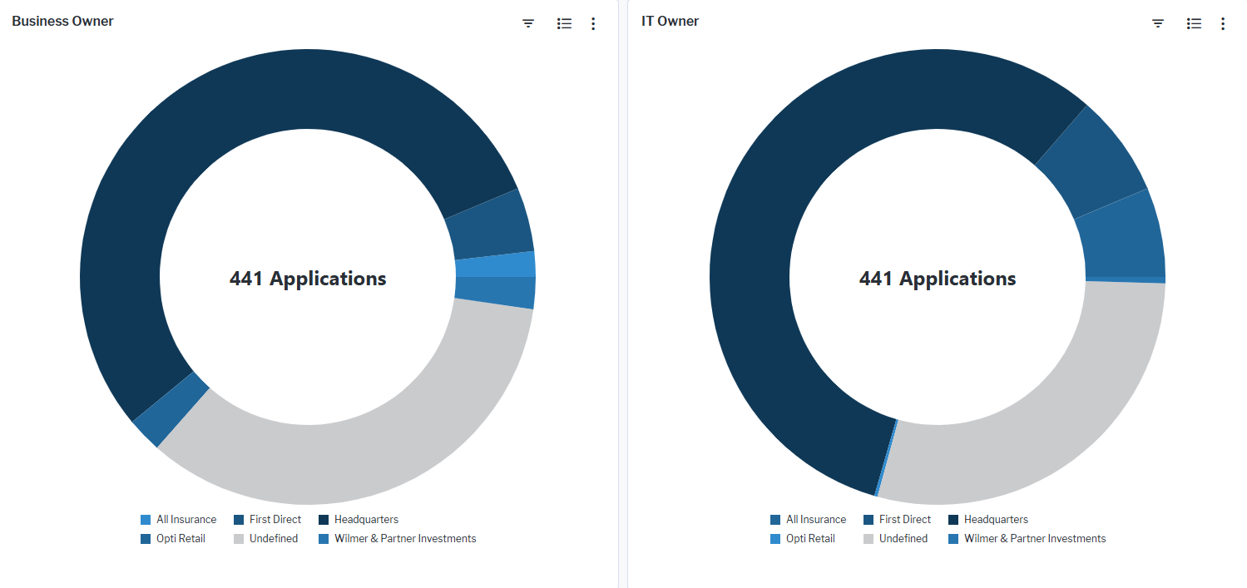Toggle Undefined legend entry in IT Owner chart

903,539
